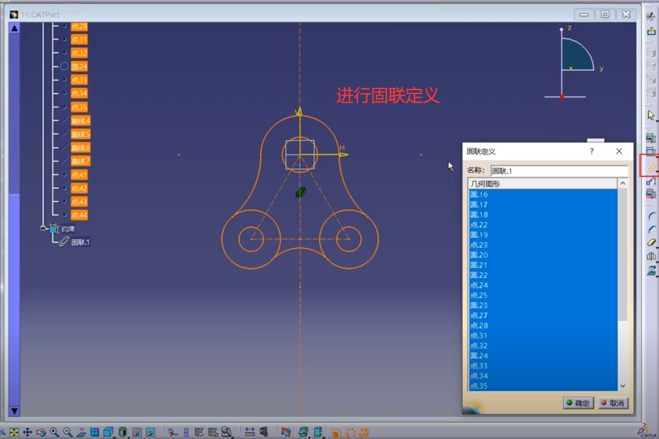This screenshot has height=439, width=659.
Task: Click the measure-between ruler icon in bottom toolbar
Action: [250, 432]
